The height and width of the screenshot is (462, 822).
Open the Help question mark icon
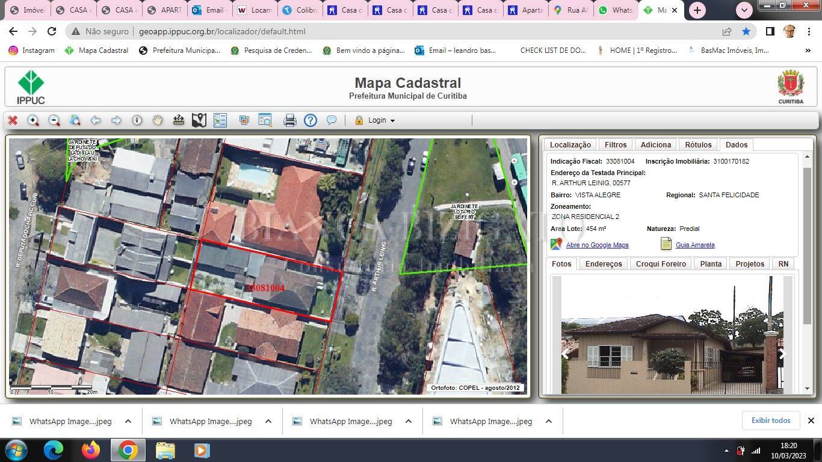[310, 120]
